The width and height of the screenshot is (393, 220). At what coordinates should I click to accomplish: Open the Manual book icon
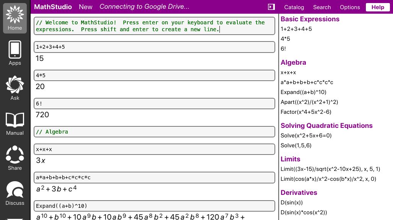click(x=15, y=124)
